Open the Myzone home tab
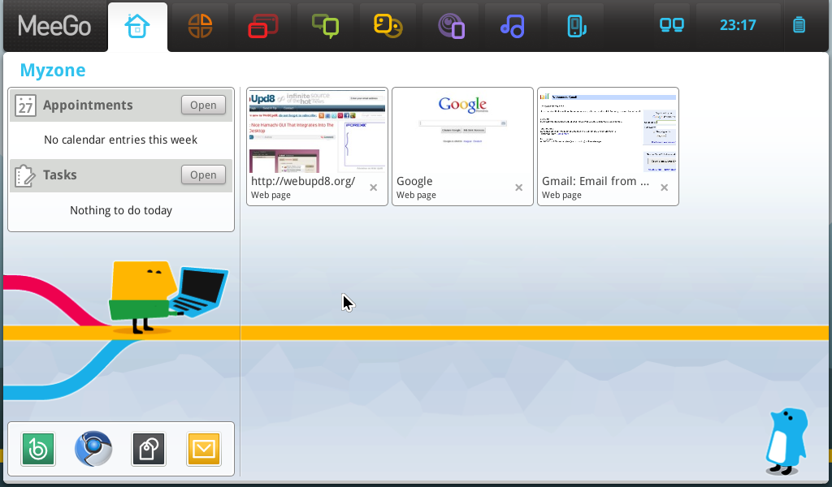Screen dimensions: 832x487 pyautogui.click(x=137, y=27)
